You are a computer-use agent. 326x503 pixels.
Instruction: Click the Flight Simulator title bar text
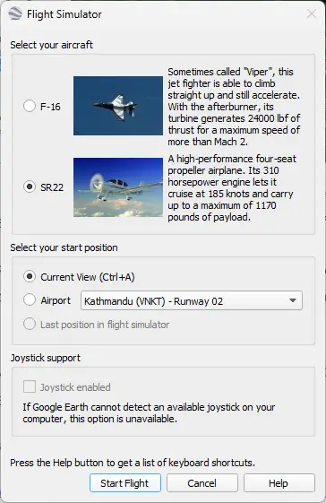pyautogui.click(x=64, y=14)
